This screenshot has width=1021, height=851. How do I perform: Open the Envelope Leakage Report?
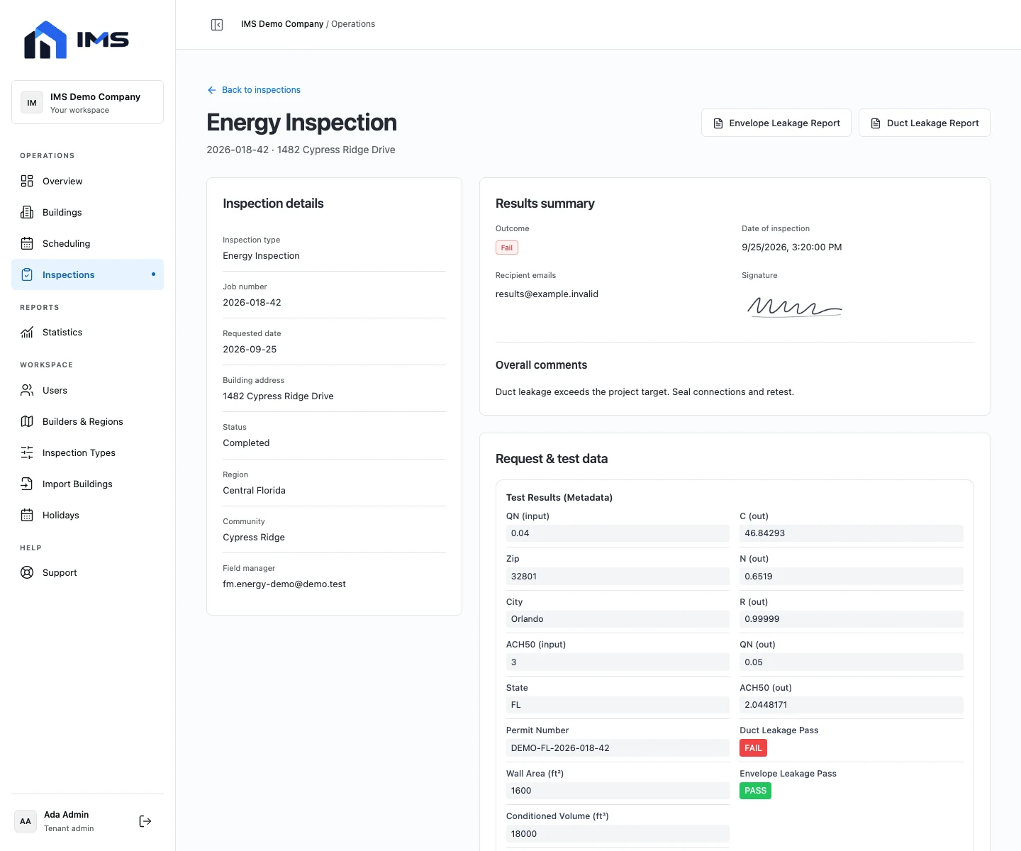[776, 123]
